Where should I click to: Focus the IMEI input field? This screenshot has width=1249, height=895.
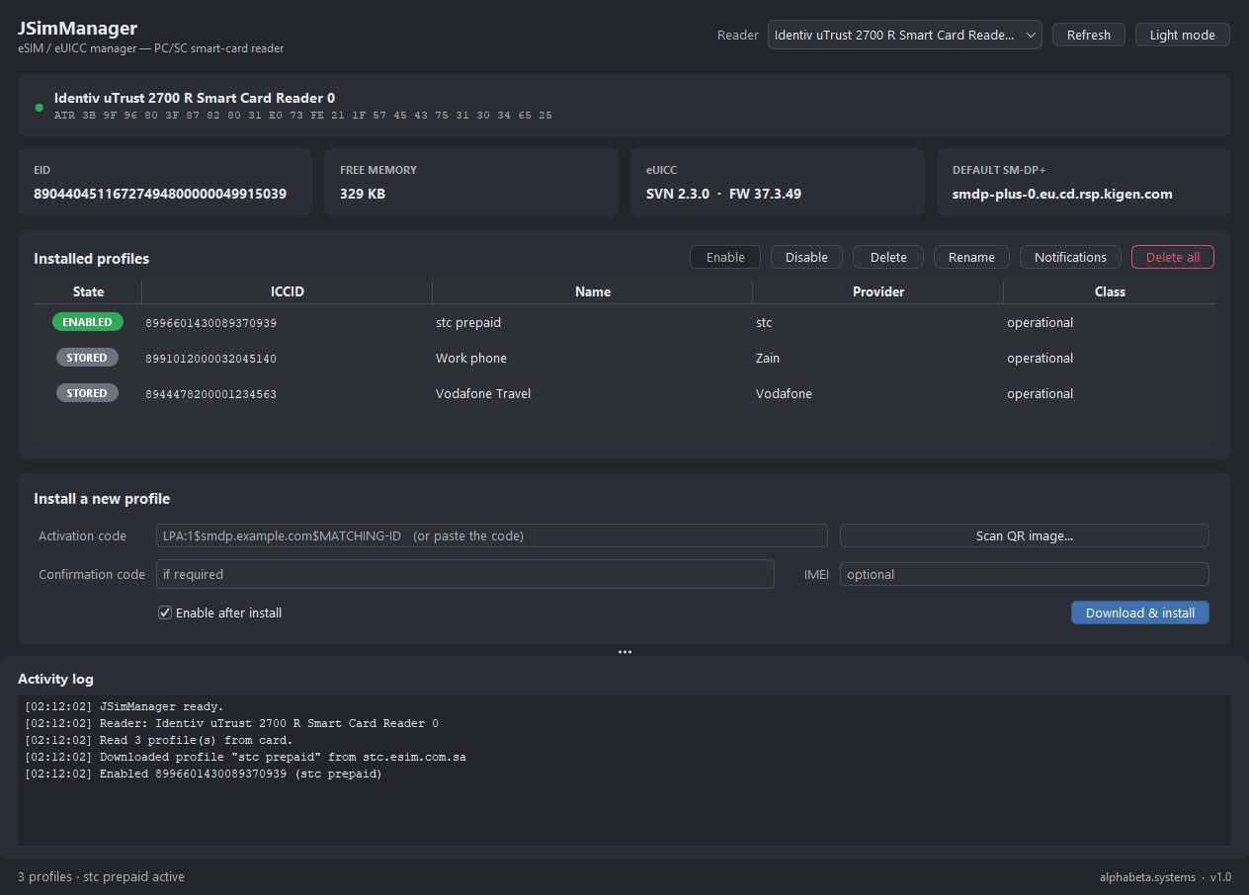(x=1025, y=574)
